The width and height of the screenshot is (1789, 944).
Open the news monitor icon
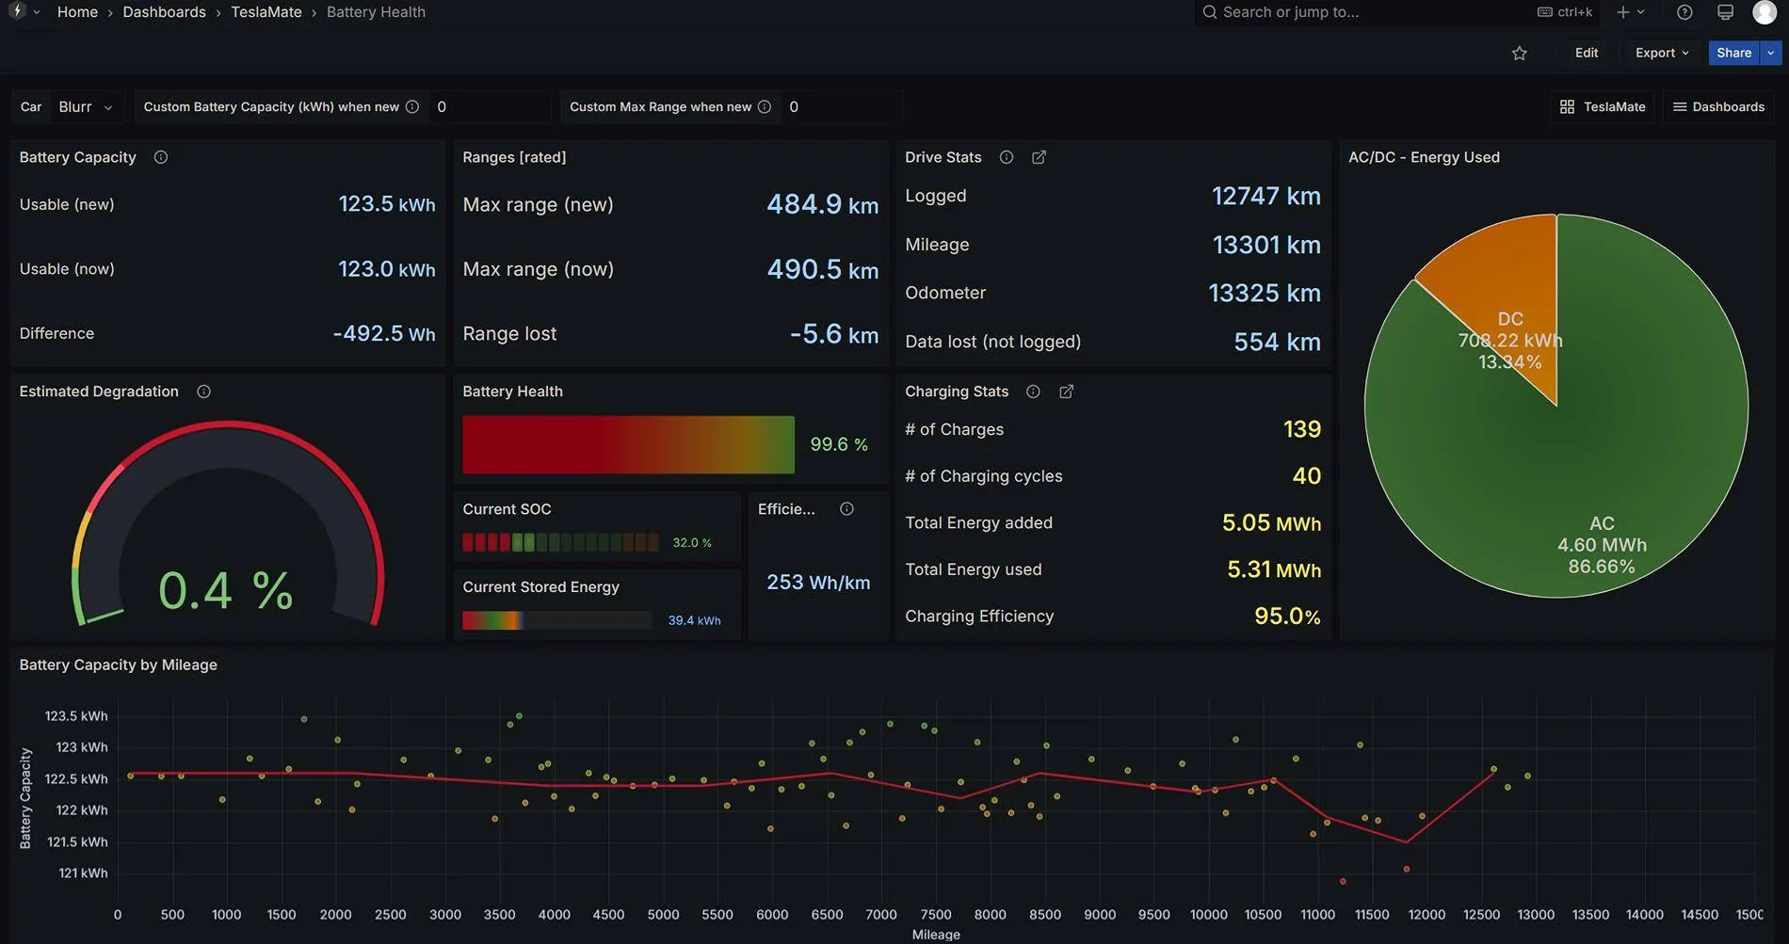pos(1725,12)
